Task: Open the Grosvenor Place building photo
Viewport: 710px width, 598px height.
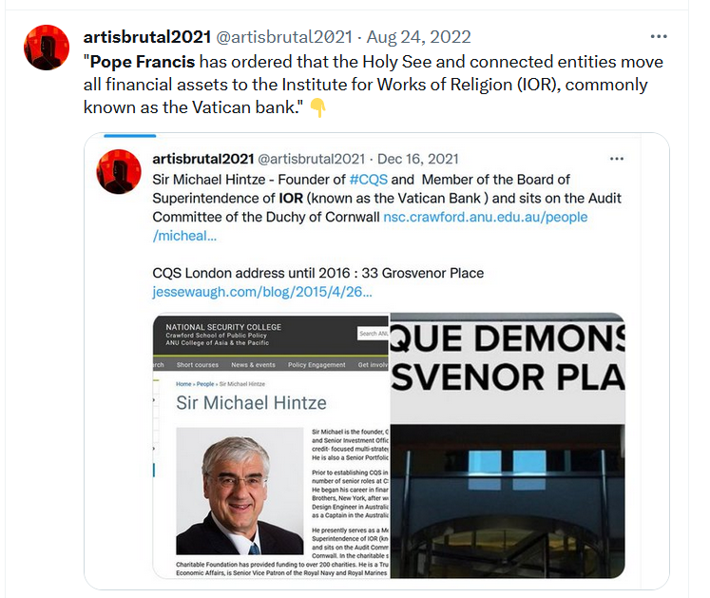Action: pyautogui.click(x=508, y=446)
